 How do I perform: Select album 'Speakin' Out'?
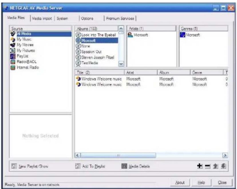(x=91, y=52)
